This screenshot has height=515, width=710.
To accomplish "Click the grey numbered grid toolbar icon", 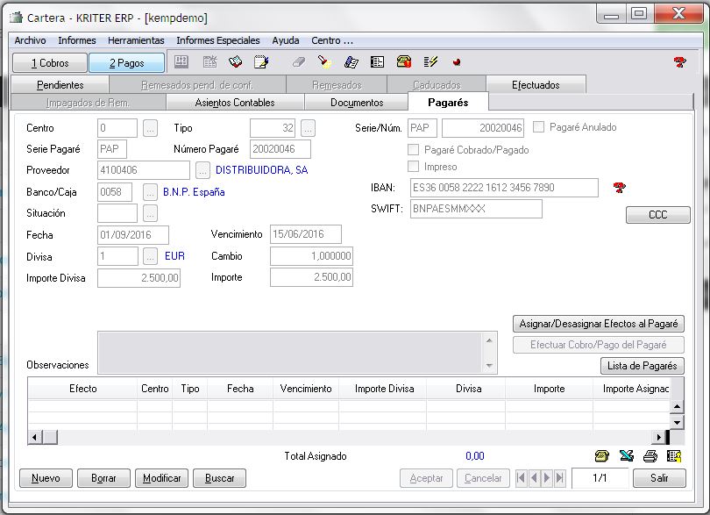I will (181, 61).
